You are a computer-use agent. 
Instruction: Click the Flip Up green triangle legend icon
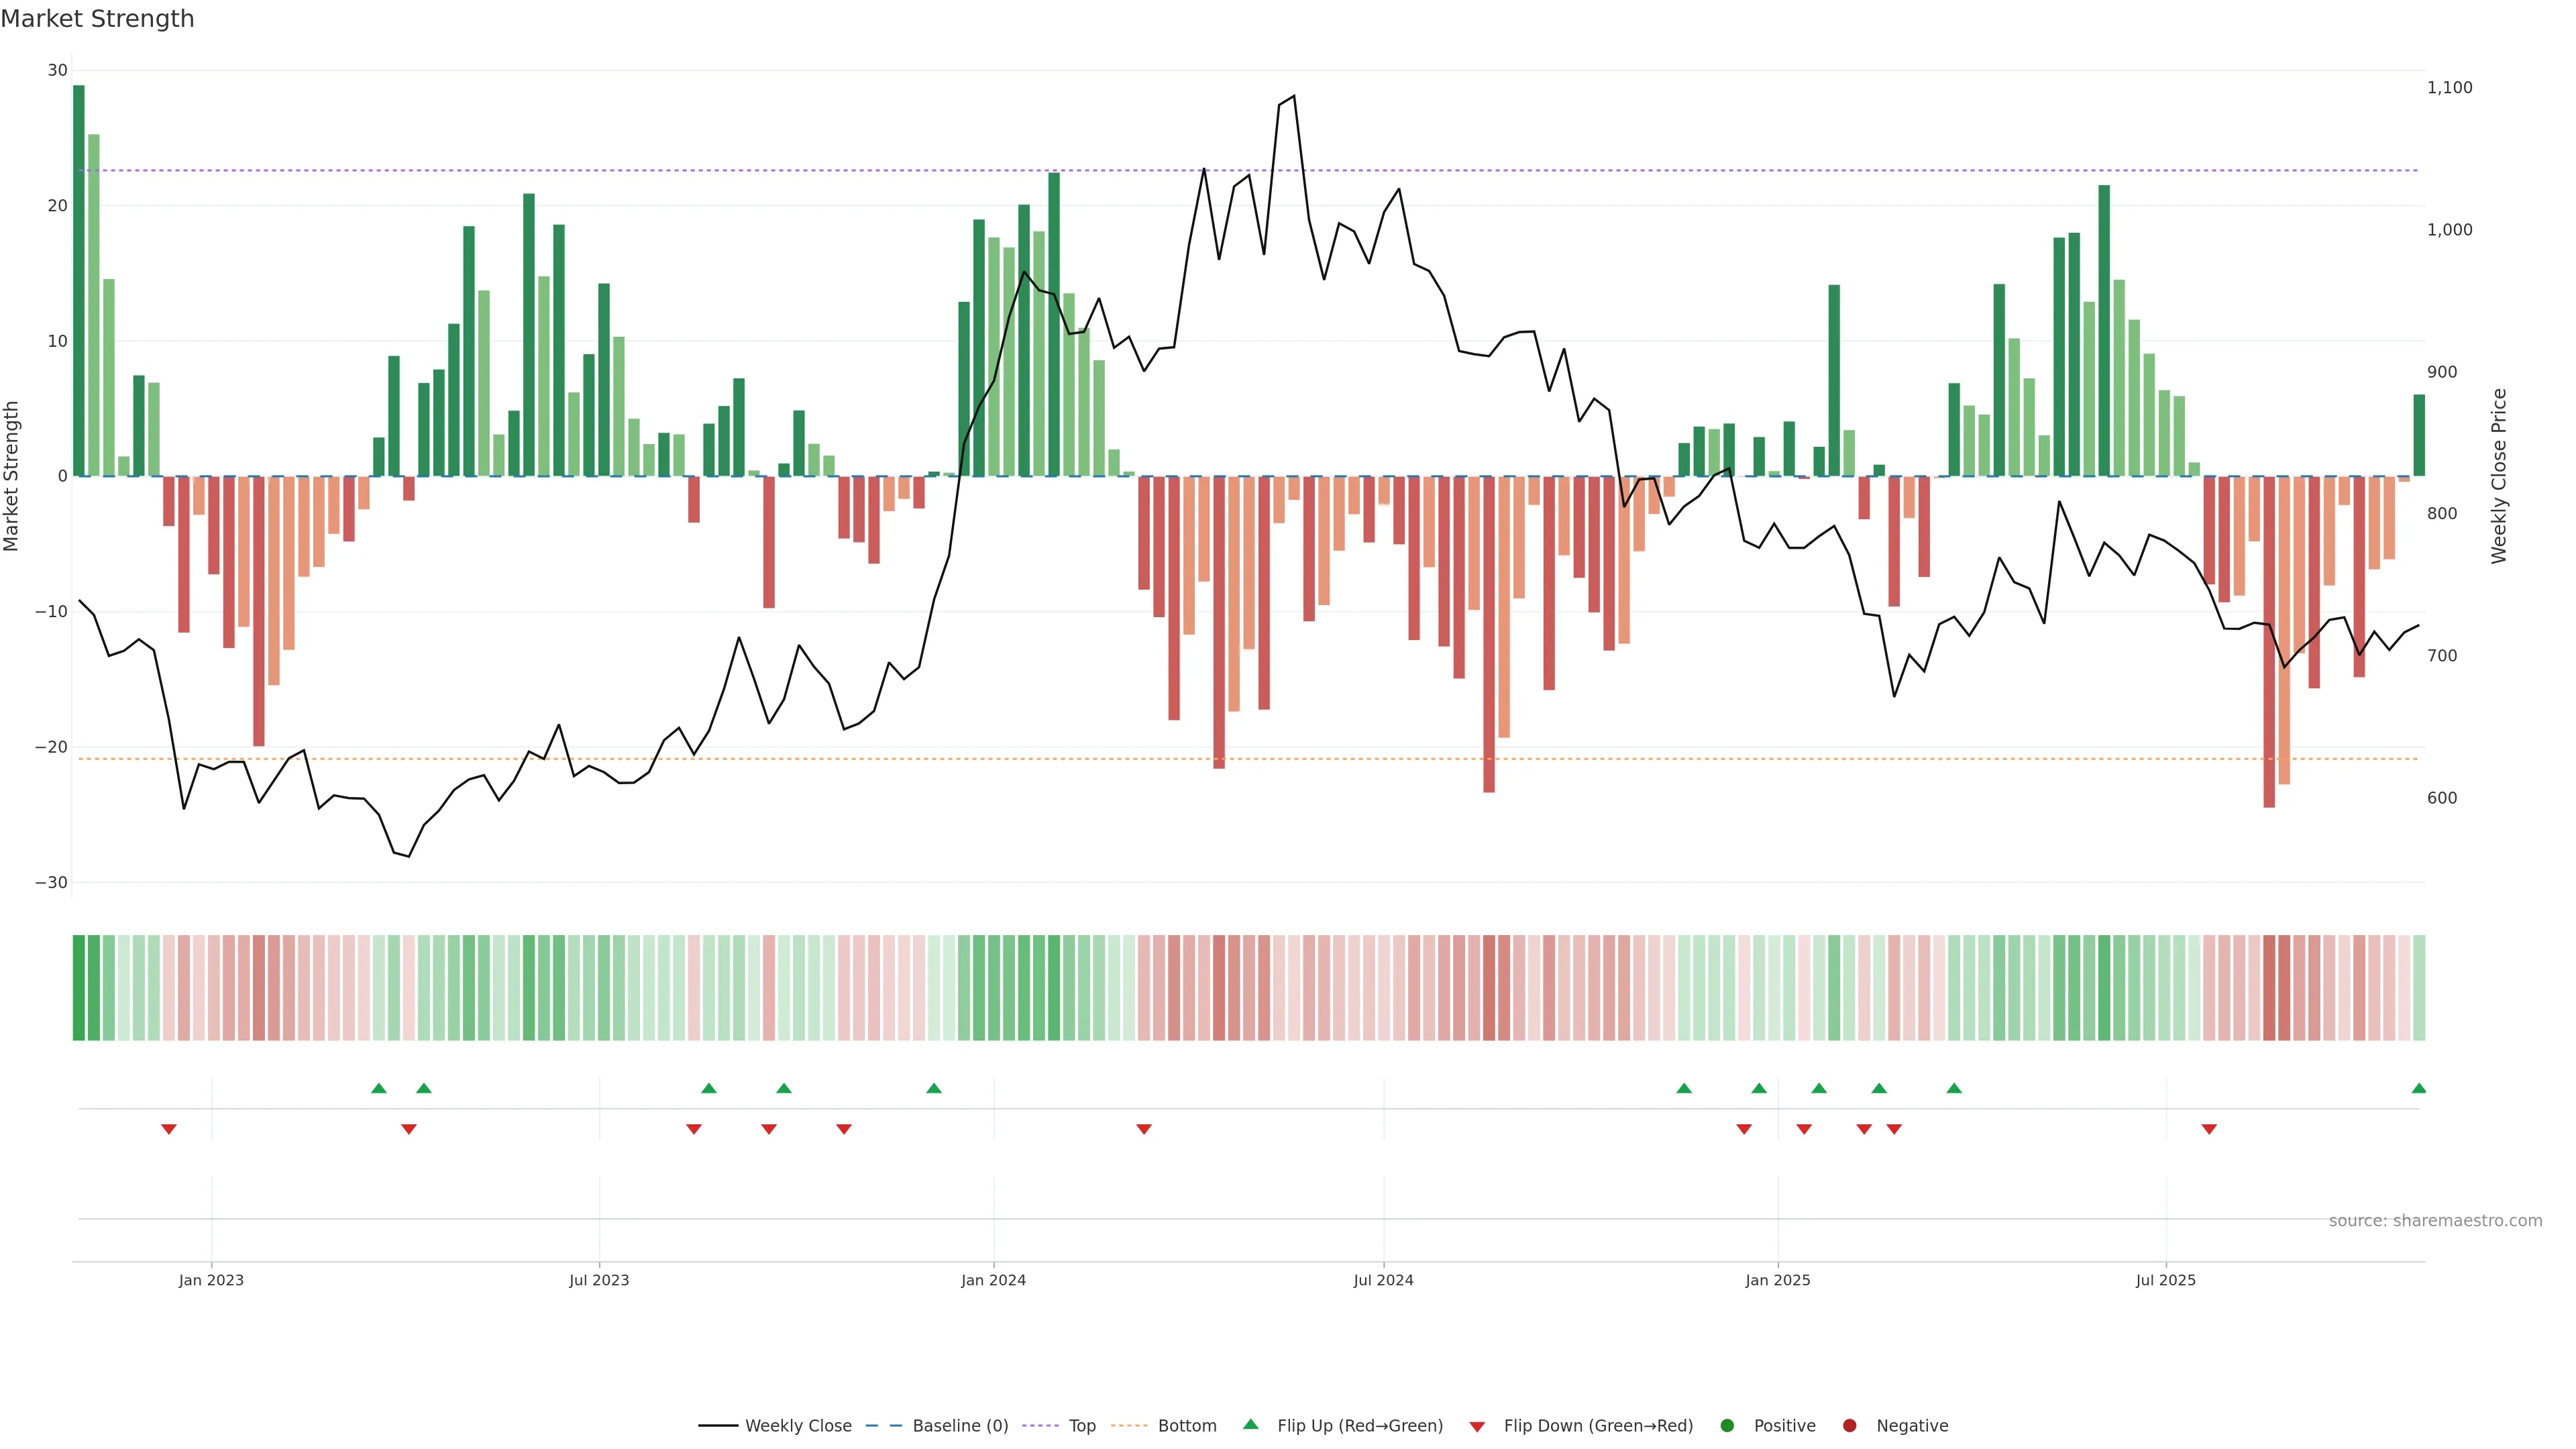tap(1250, 1425)
